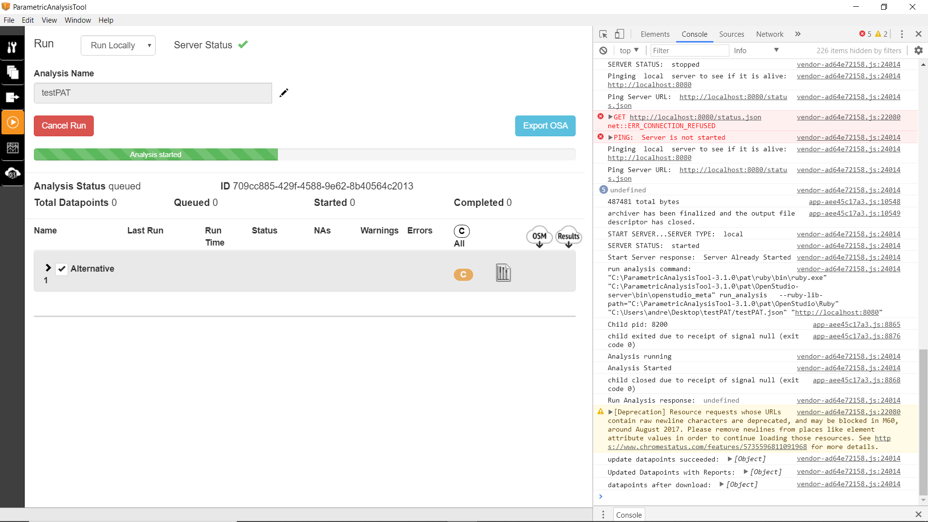Switch to the Network tab in DevTools
This screenshot has height=522, width=928.
(x=769, y=34)
